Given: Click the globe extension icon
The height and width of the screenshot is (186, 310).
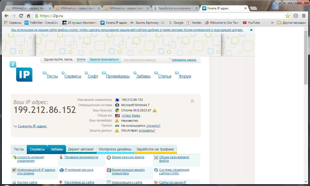Looking at the screenshot, I should [296, 16].
